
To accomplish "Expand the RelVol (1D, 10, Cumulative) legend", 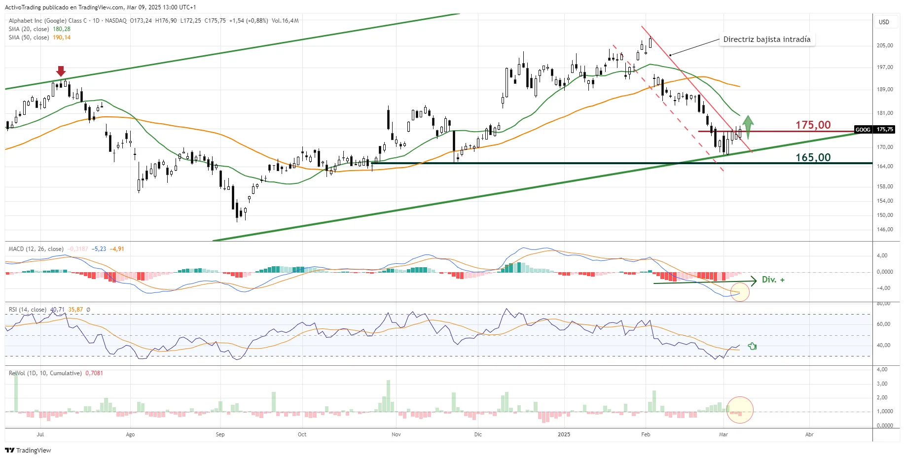I will pos(45,373).
